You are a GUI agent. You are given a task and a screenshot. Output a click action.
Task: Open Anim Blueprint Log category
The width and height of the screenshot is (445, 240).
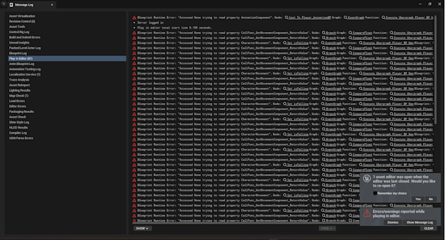click(22, 64)
